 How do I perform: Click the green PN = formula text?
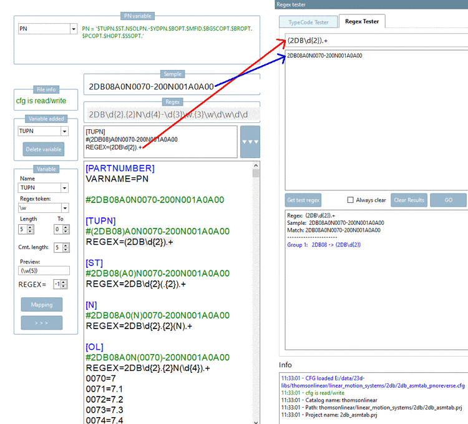coord(167,32)
